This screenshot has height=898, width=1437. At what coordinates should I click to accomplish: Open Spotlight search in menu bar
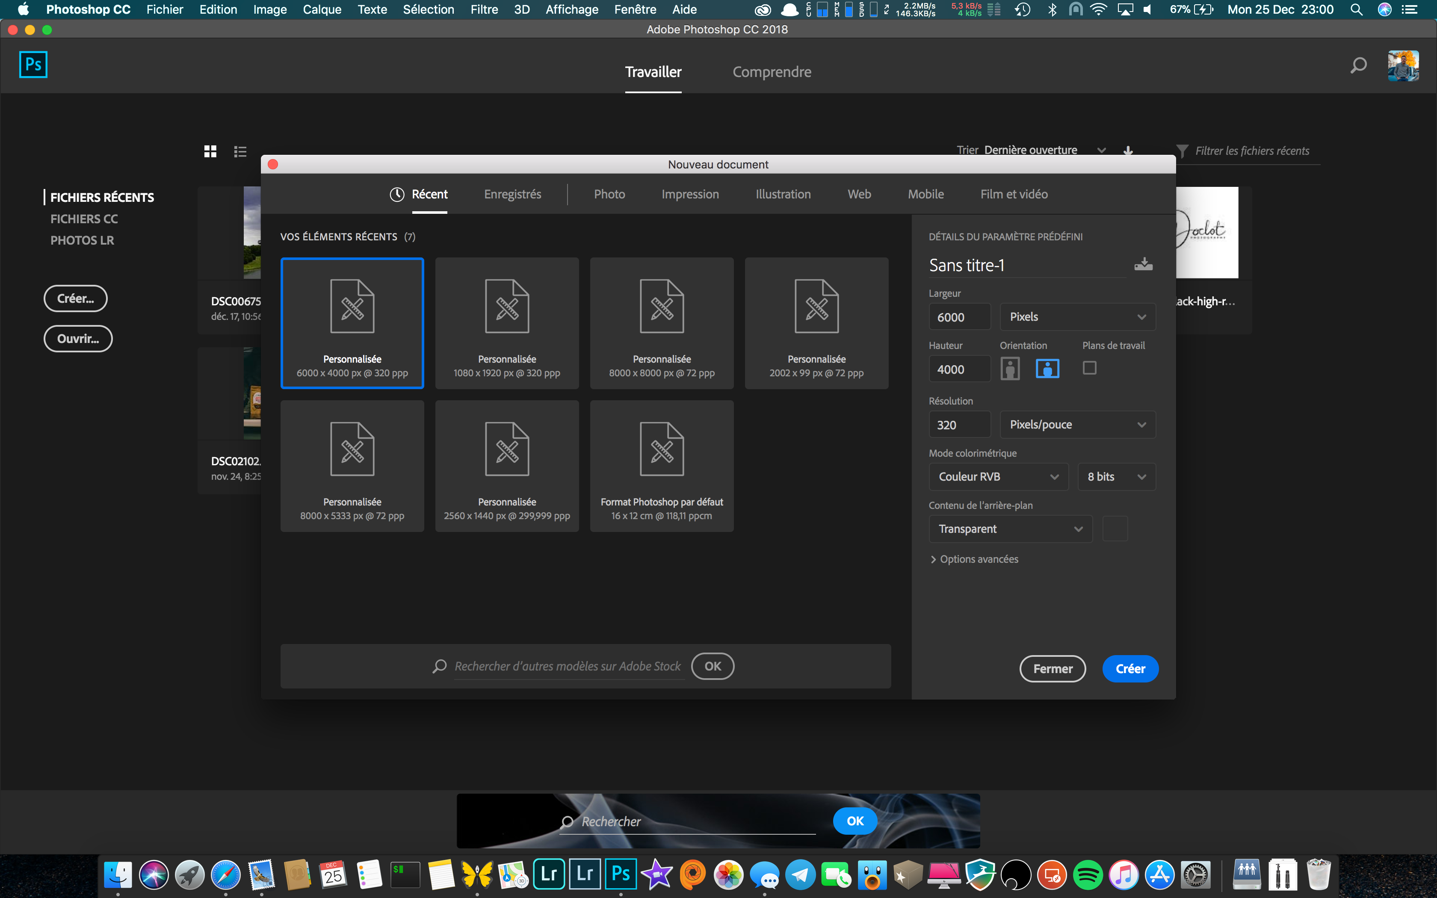[x=1356, y=9]
